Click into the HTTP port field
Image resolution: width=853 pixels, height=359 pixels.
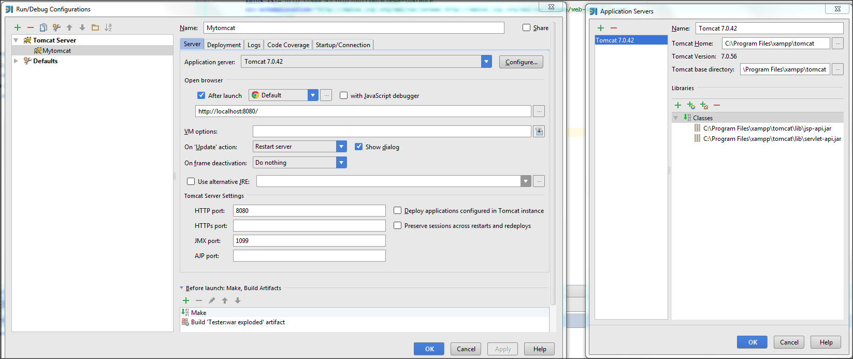tap(309, 211)
